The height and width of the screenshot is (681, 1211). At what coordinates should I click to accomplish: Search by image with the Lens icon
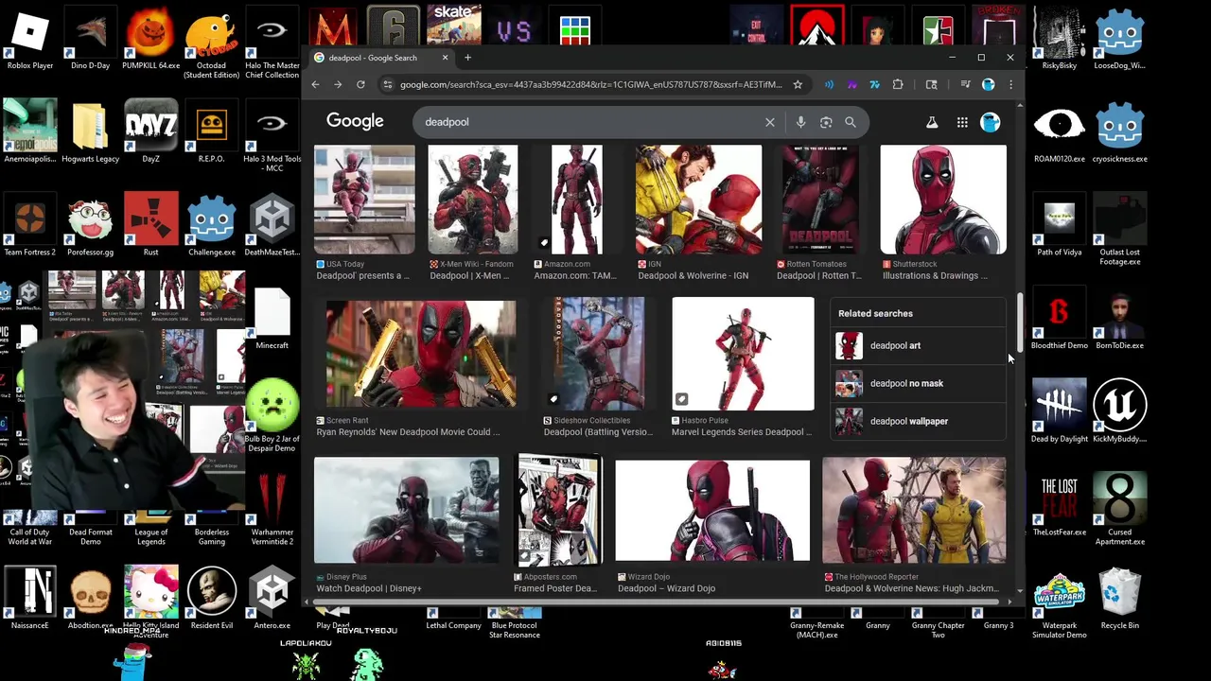(x=826, y=122)
